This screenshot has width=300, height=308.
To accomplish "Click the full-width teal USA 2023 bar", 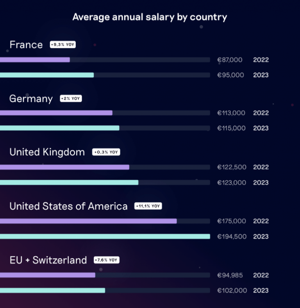I will (105, 236).
